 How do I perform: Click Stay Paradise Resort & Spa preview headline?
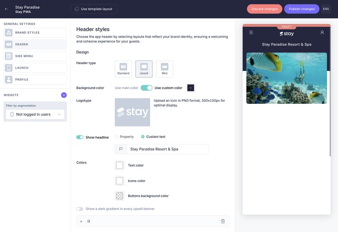pyautogui.click(x=287, y=44)
